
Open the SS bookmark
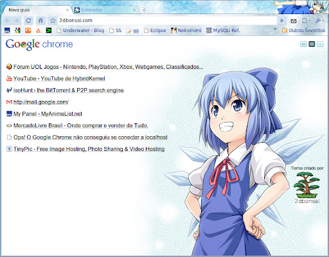(115, 30)
